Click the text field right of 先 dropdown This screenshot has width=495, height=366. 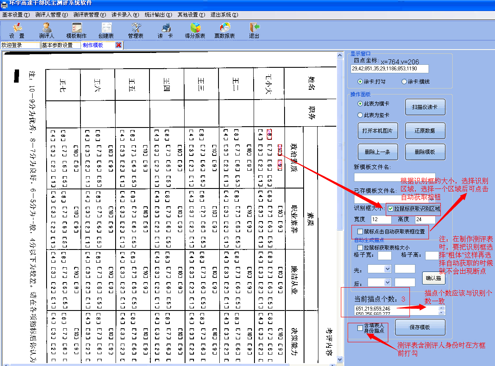pos(405,269)
